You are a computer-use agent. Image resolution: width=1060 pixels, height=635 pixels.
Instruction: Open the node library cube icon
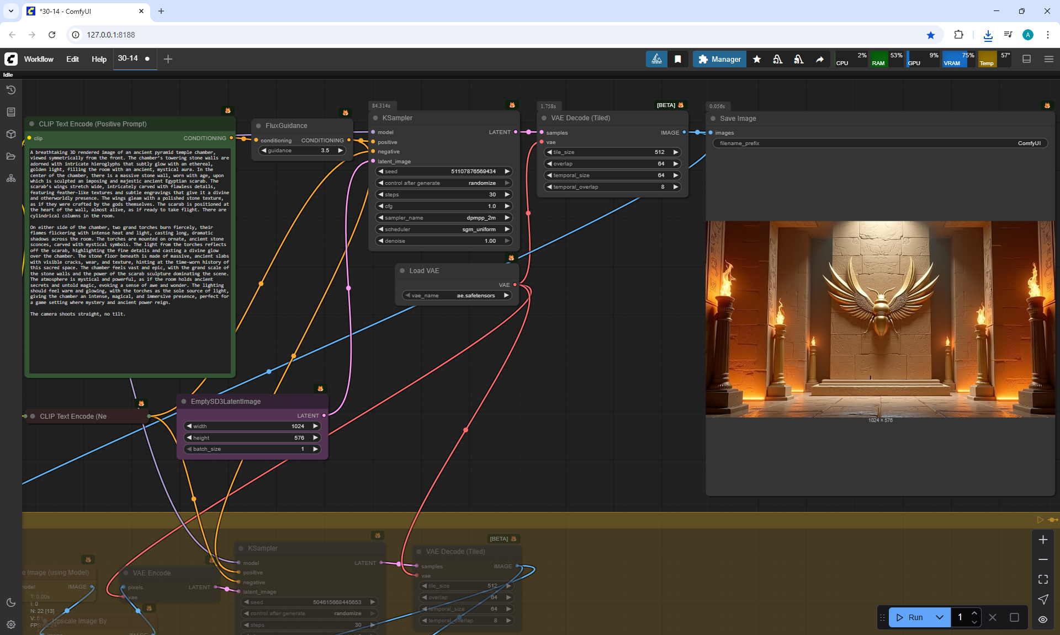coord(11,134)
